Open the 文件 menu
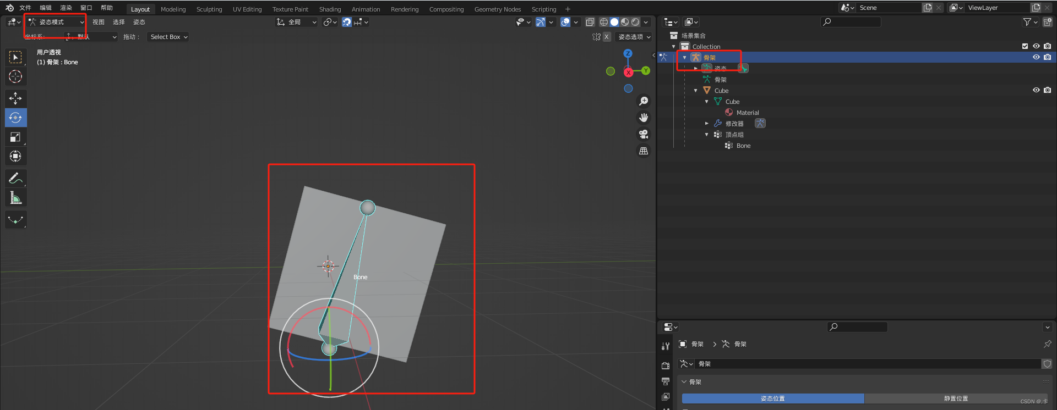The width and height of the screenshot is (1057, 410). 25,8
